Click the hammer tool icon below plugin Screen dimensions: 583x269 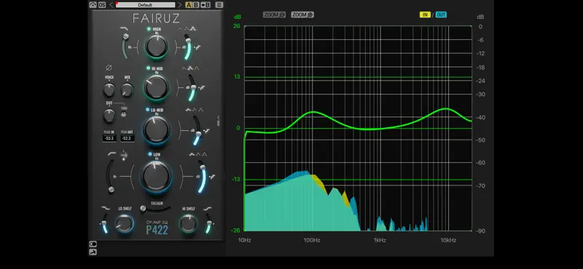point(93,252)
